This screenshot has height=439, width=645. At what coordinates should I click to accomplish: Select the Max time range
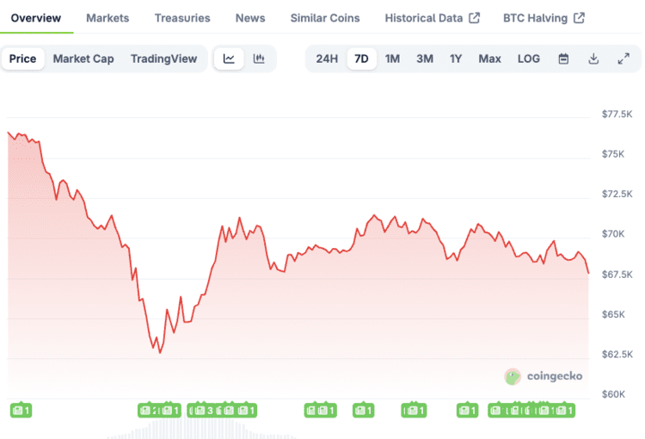pos(489,59)
